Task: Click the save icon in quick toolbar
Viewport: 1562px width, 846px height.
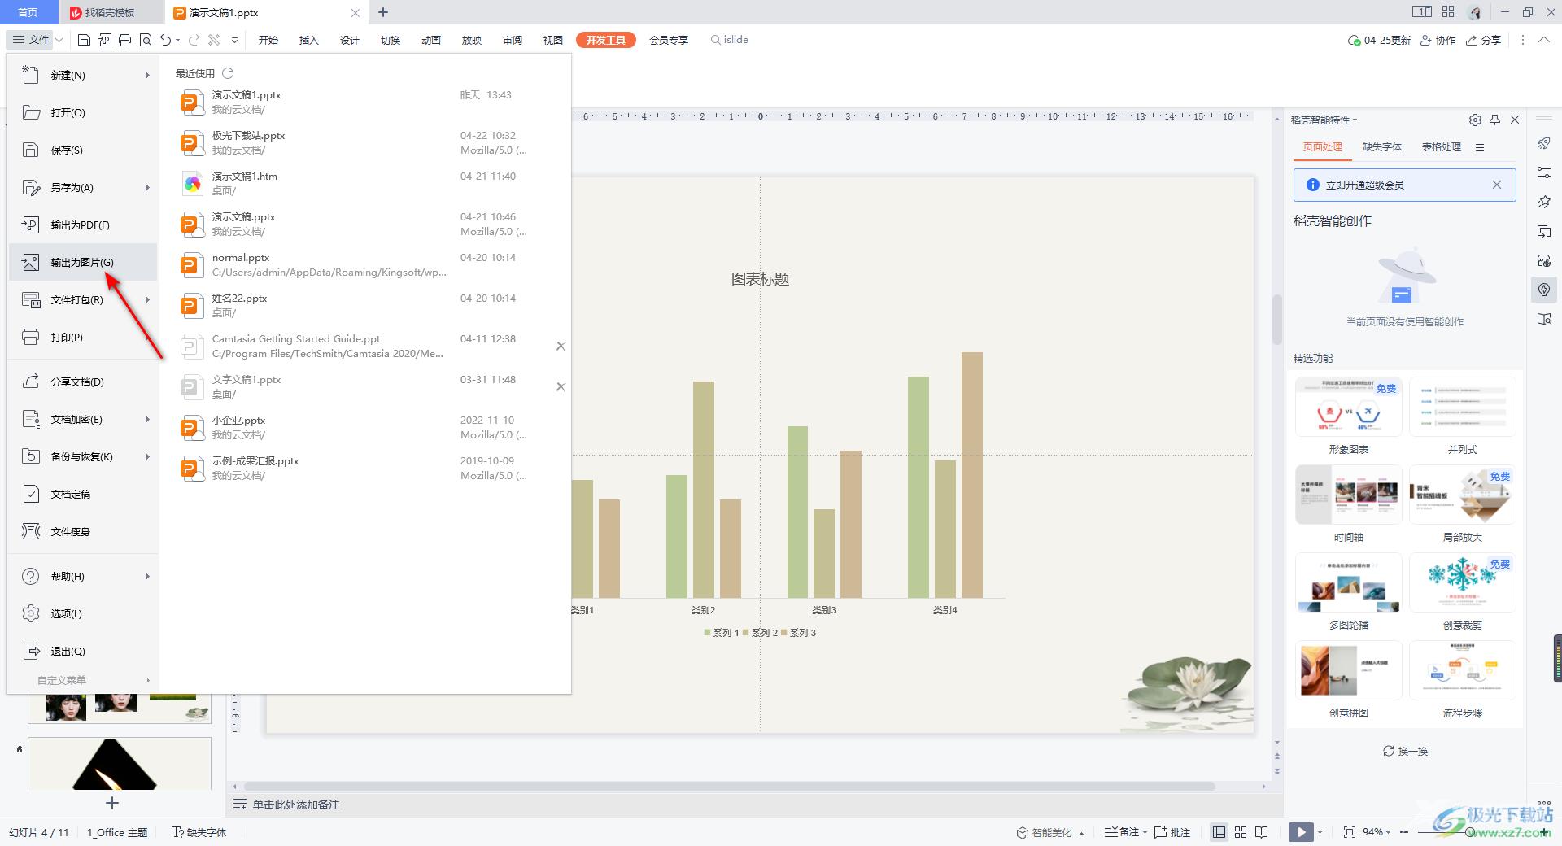Action: click(x=84, y=40)
